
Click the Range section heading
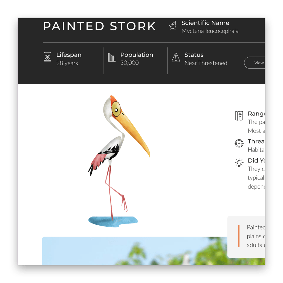tap(256, 114)
